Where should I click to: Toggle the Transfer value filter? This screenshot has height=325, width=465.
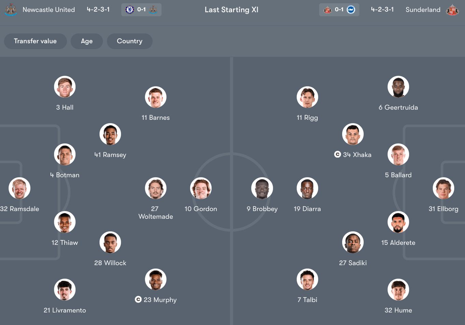(35, 41)
